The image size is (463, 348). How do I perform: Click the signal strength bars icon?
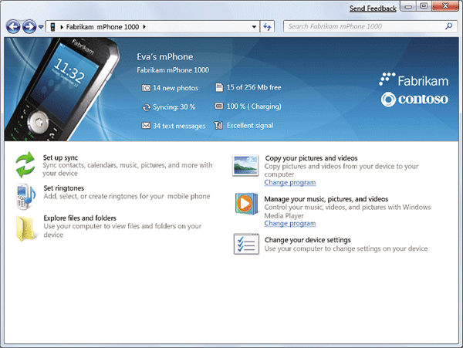(x=218, y=125)
